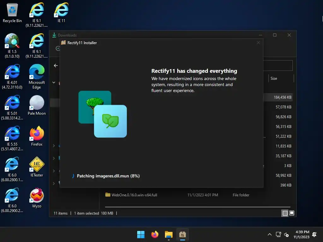Open the IETester desktop shortcut
The width and height of the screenshot is (323, 242).
click(x=37, y=167)
